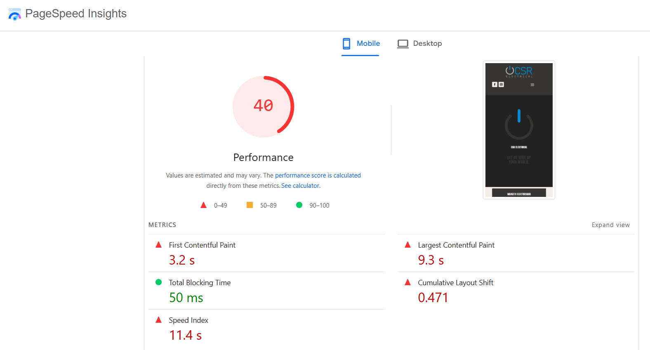The image size is (650, 350).
Task: Click the PageSpeed Insights logo icon
Action: [15, 14]
